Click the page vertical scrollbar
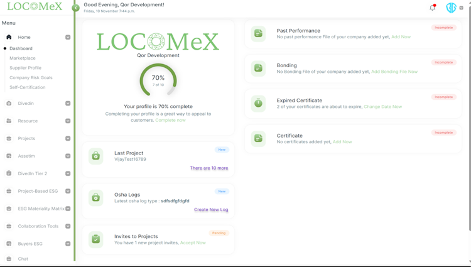471x267 pixels. pos(470,120)
